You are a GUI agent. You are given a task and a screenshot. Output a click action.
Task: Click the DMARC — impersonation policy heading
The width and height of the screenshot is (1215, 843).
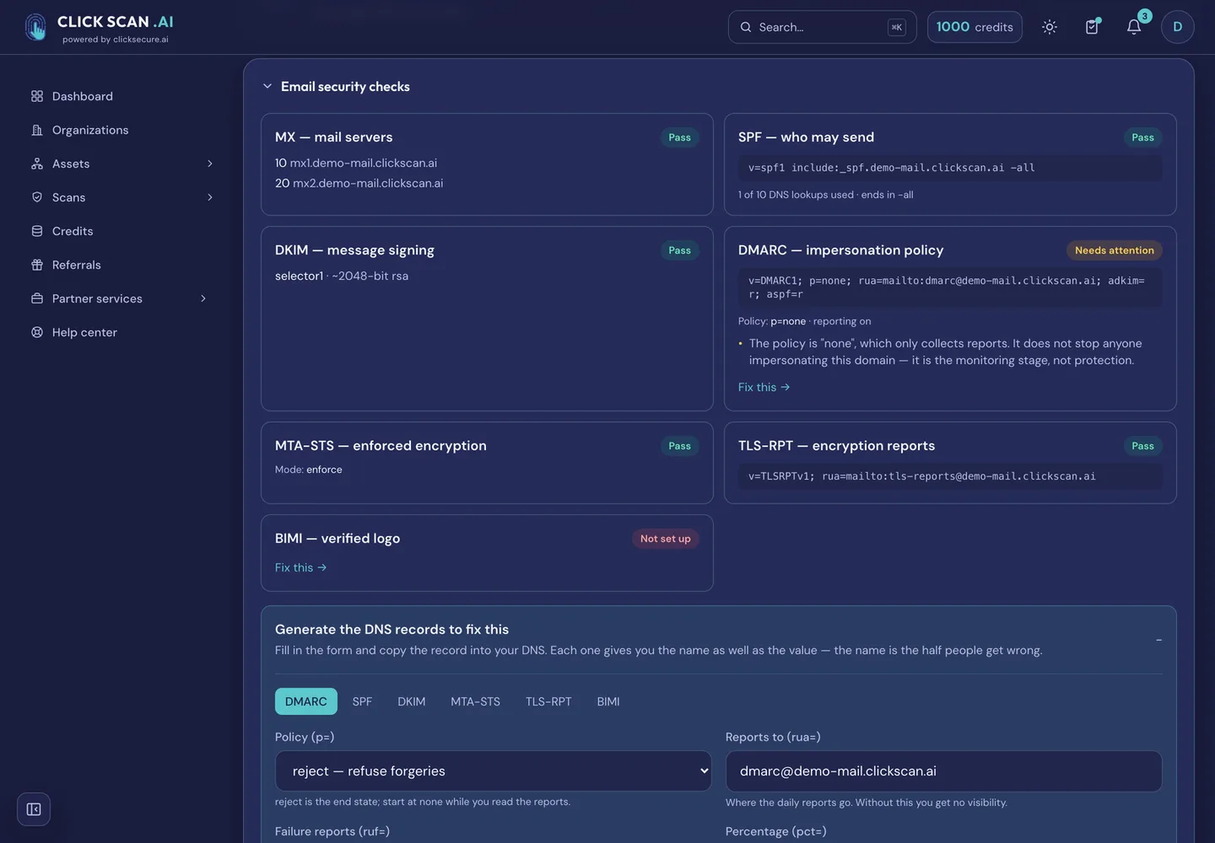(840, 250)
